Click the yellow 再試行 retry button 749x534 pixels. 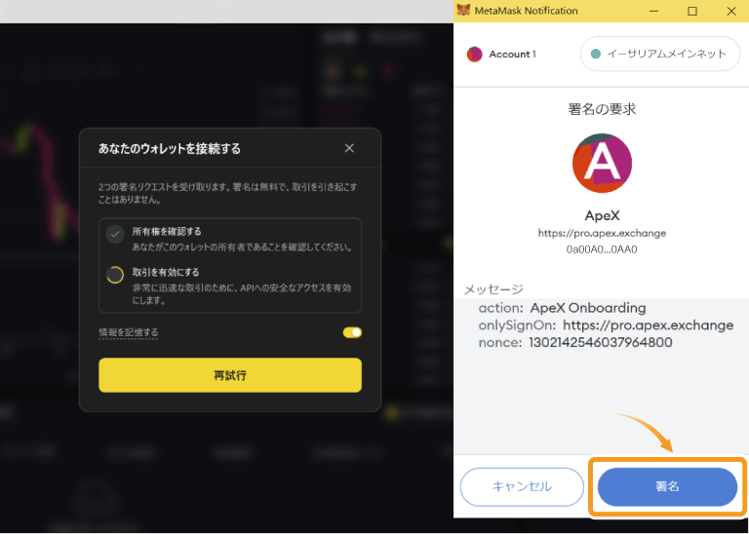tap(230, 375)
